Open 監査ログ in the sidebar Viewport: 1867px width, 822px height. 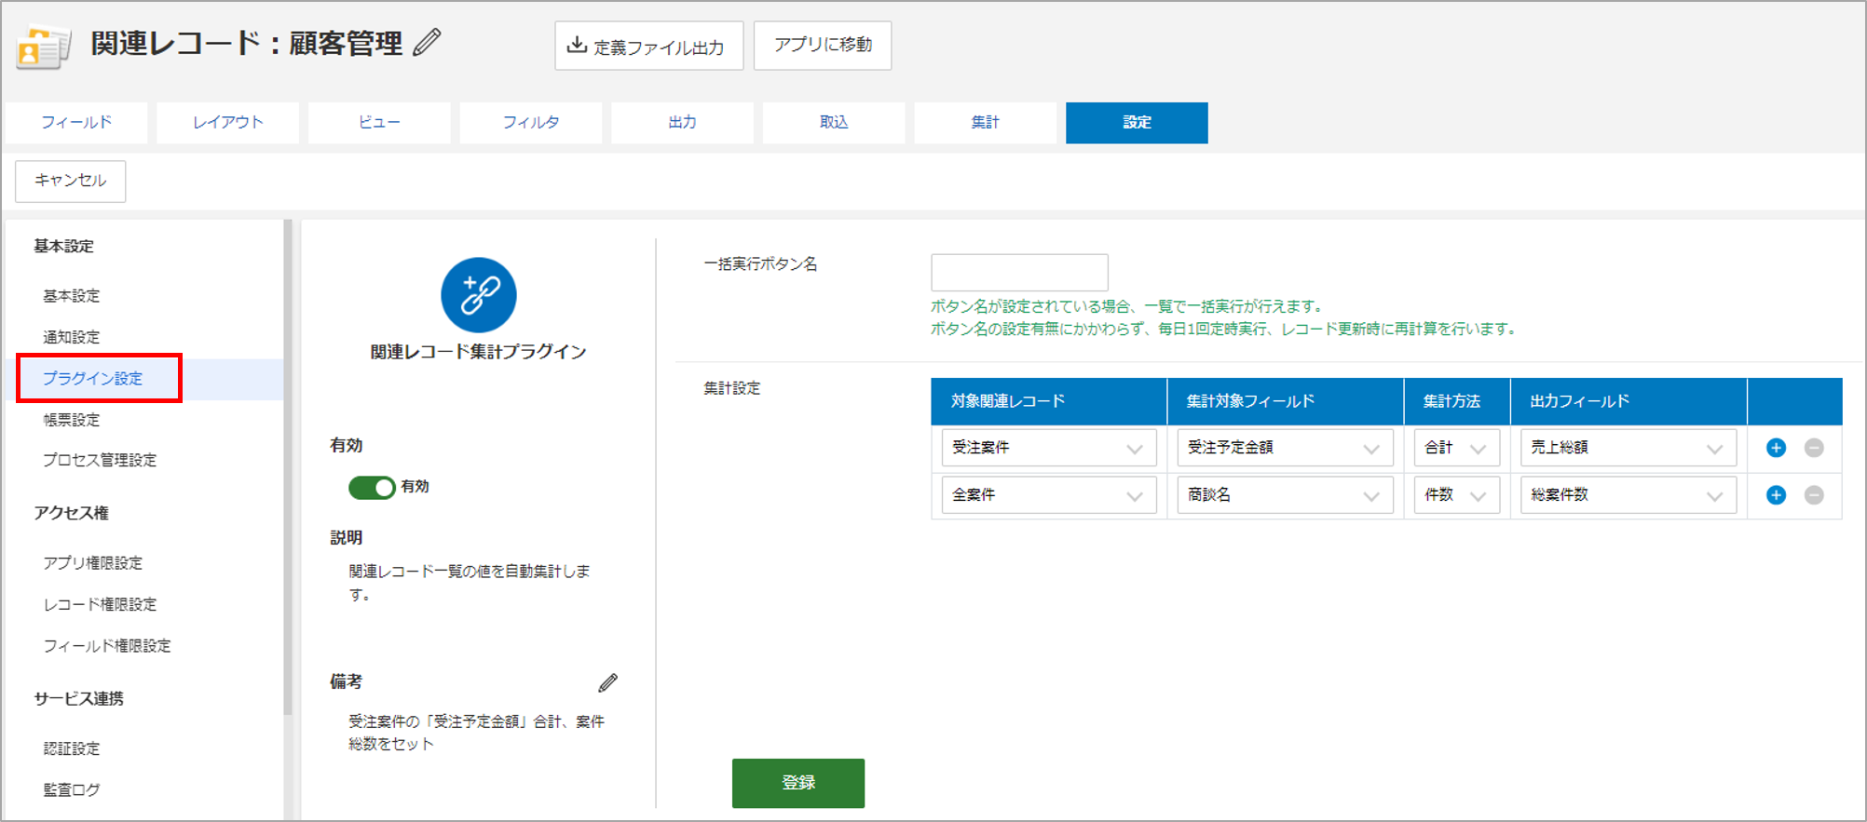point(72,790)
